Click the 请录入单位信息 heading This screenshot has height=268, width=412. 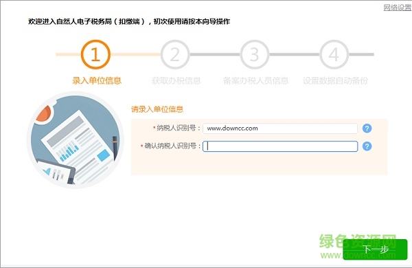157,109
